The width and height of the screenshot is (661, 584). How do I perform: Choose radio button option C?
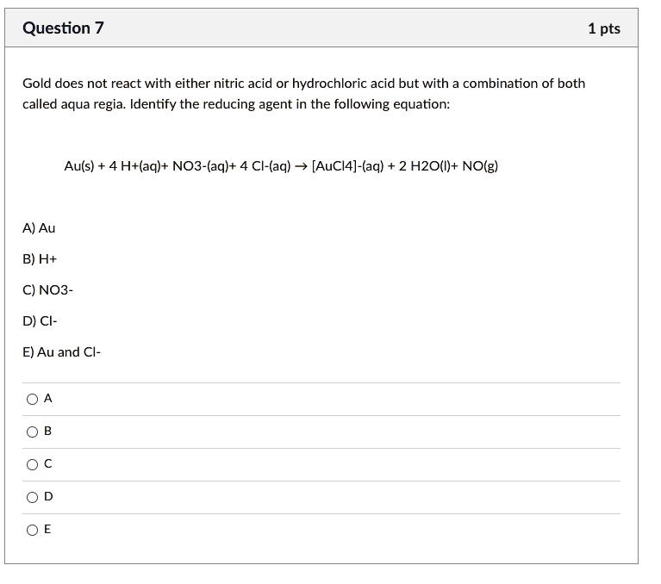coord(32,464)
